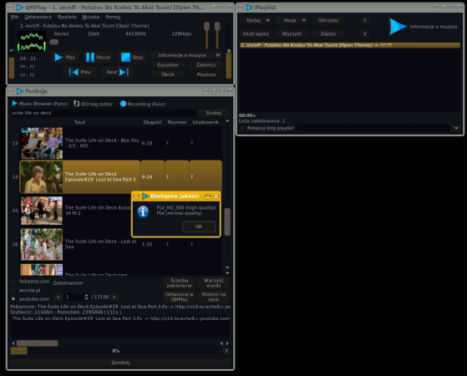
Task: Click Wyczyść button in Playlist window
Action: [292, 34]
